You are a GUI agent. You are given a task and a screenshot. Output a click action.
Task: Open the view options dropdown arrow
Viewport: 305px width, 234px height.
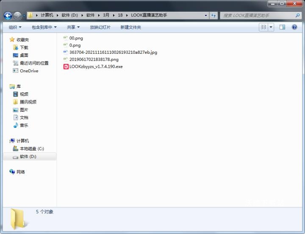(x=271, y=27)
